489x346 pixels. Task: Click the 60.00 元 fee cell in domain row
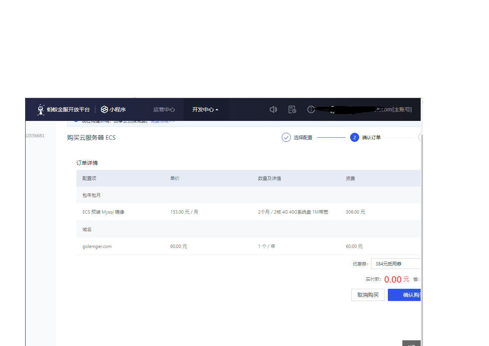click(354, 246)
